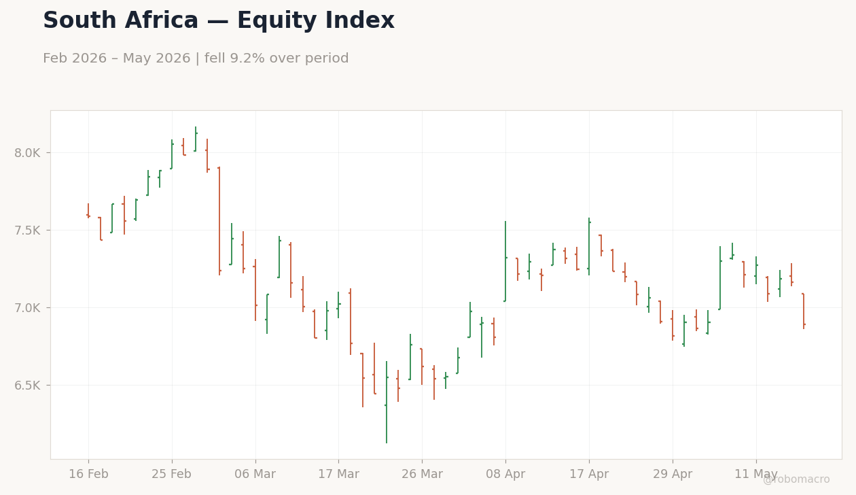
Task: Select the 6.5K y-axis label
Action: click(28, 386)
